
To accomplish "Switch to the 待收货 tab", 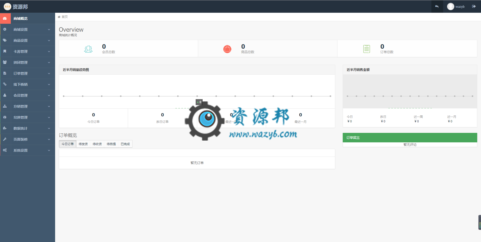I will coord(97,144).
